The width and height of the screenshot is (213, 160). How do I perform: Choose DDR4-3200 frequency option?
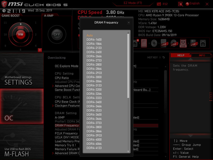pyautogui.click(x=94, y=89)
